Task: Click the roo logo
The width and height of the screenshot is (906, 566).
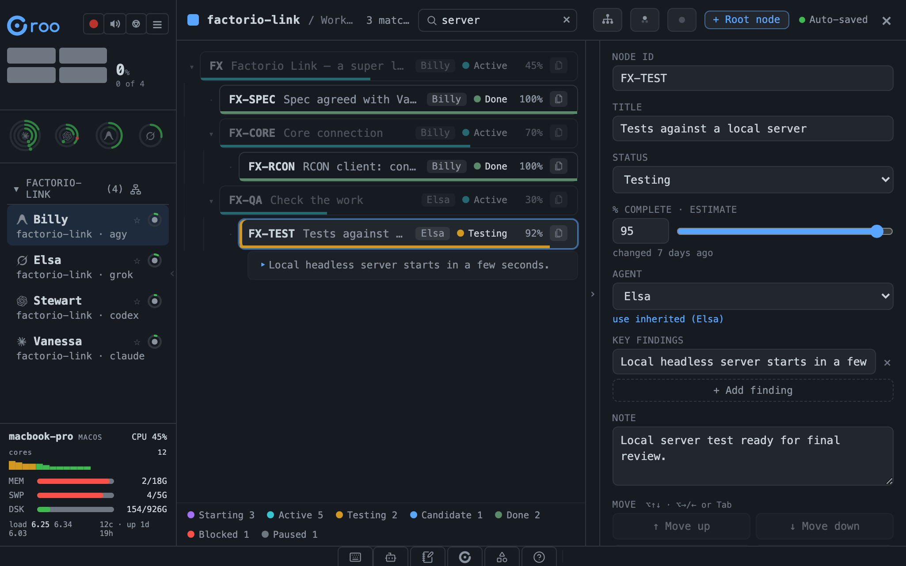Action: coord(34,26)
